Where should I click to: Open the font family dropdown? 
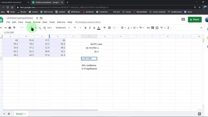coord(62,28)
